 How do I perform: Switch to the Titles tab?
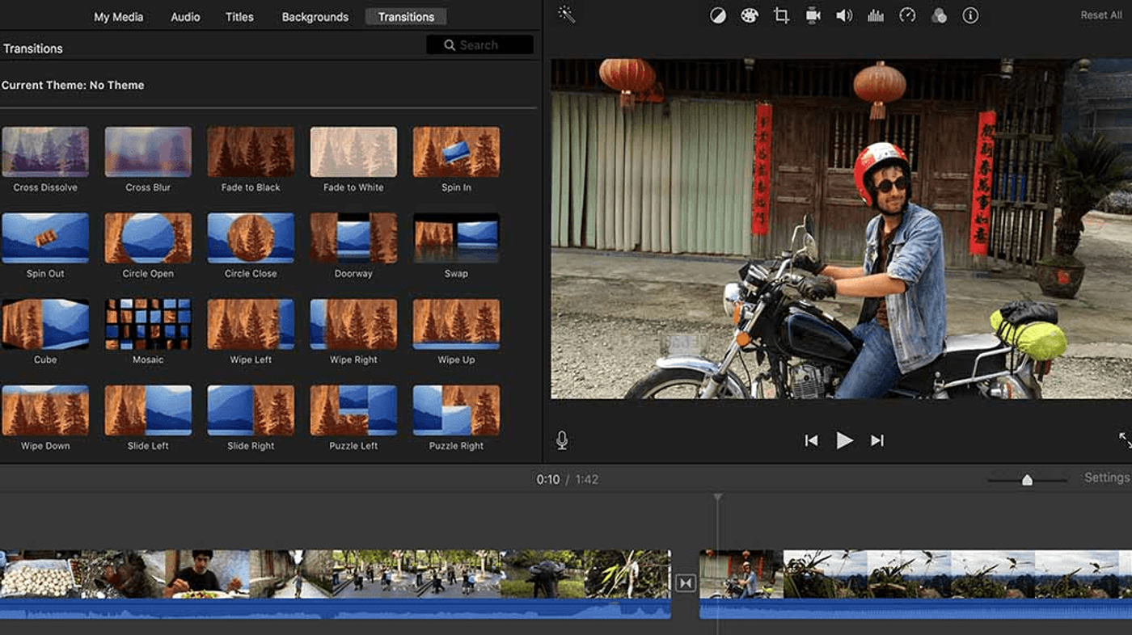pyautogui.click(x=239, y=16)
